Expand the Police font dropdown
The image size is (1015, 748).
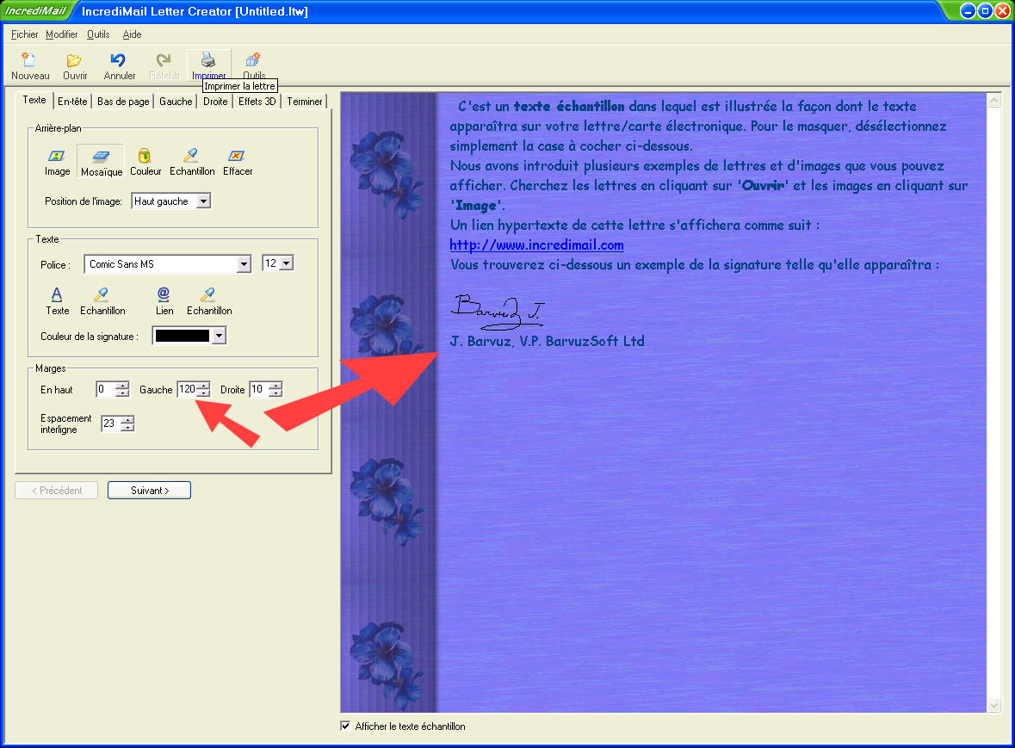coord(244,264)
